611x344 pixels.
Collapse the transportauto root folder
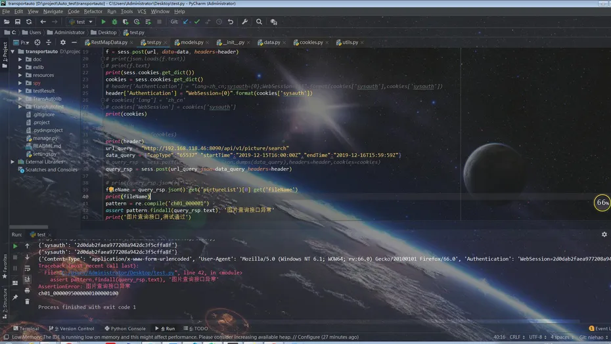tap(13, 51)
